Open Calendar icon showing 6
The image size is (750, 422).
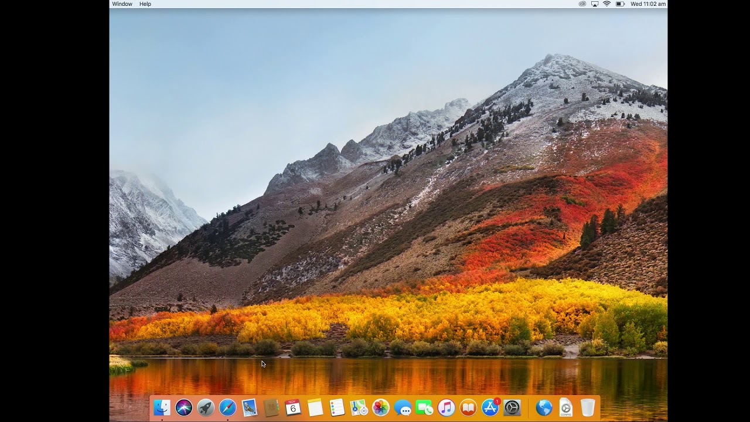point(293,407)
